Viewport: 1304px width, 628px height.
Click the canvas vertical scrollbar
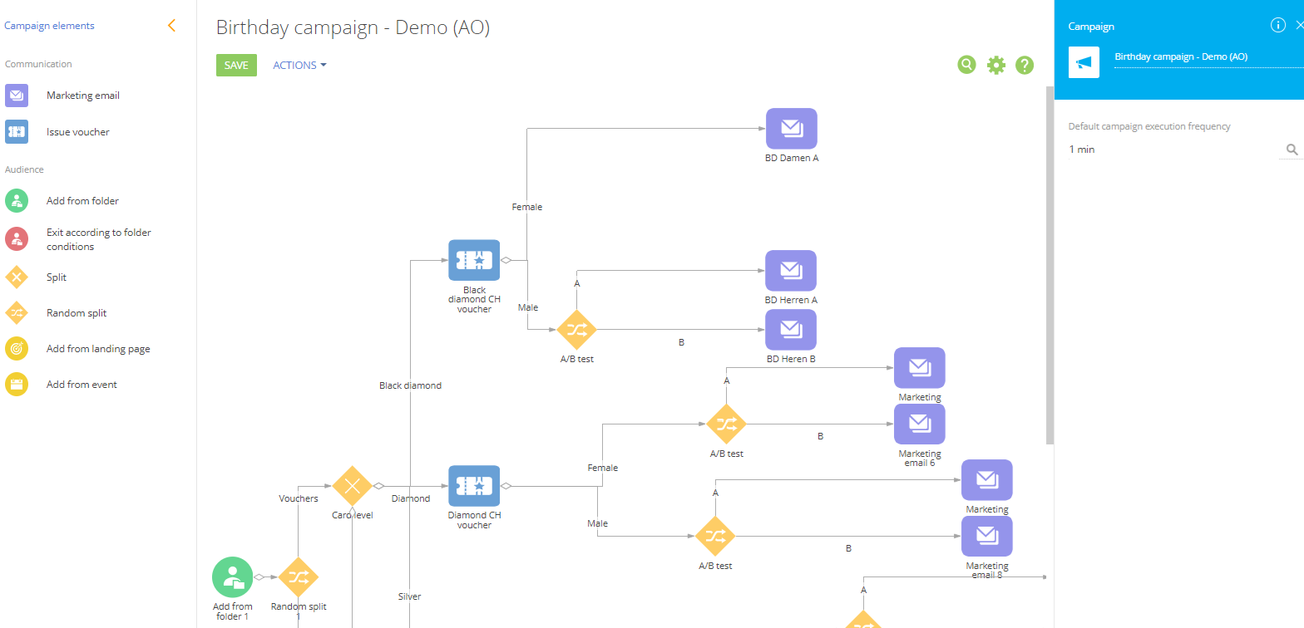click(x=1049, y=266)
